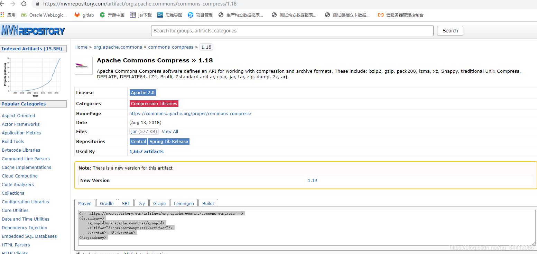The height and width of the screenshot is (254, 537).
Task: Click the MVNRepository logo
Action: (x=33, y=31)
